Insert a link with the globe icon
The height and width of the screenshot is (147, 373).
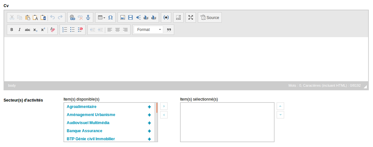click(73, 17)
